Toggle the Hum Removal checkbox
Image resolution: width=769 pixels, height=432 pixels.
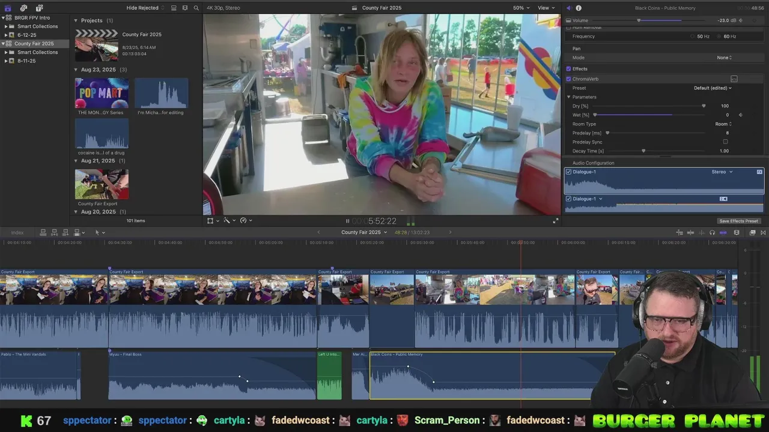(568, 28)
